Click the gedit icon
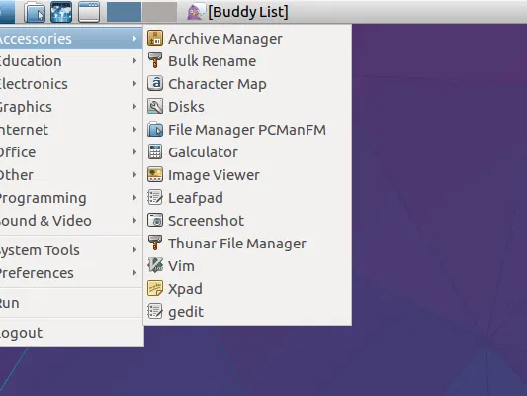Image resolution: width=527 pixels, height=396 pixels. (155, 312)
